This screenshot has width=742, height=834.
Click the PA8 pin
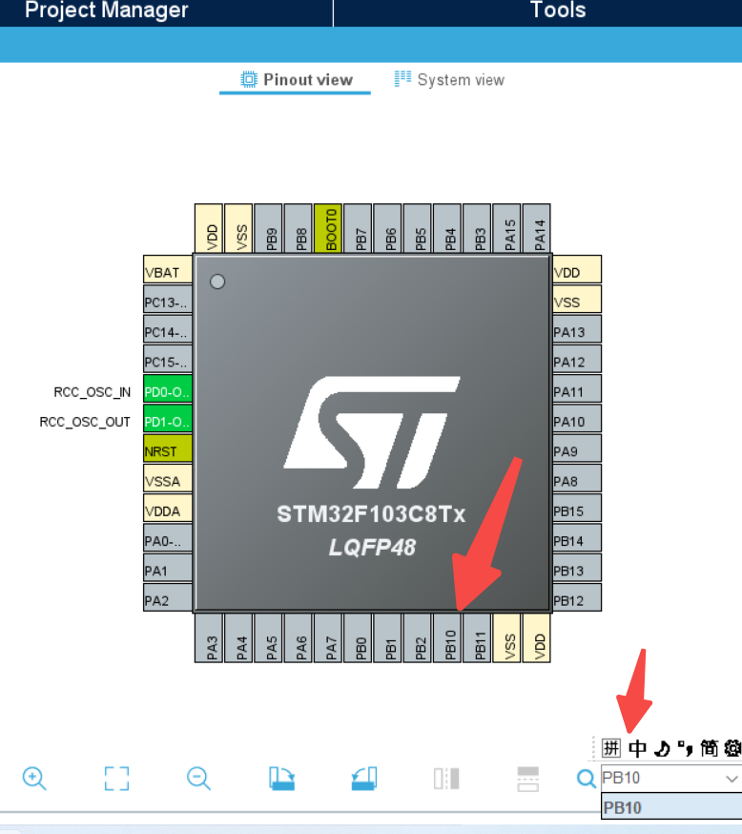[x=577, y=478]
